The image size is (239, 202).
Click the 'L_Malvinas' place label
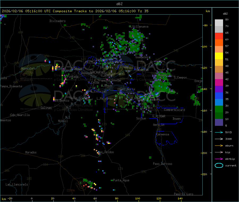[x=105, y=98]
